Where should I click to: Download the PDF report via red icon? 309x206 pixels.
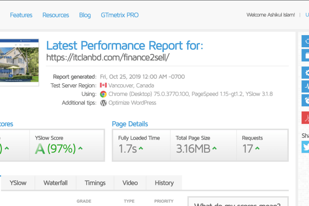306,117
